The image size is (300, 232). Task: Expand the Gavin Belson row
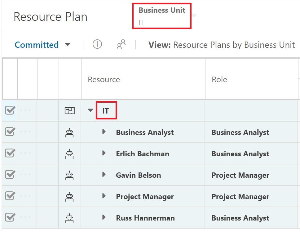[x=104, y=174]
